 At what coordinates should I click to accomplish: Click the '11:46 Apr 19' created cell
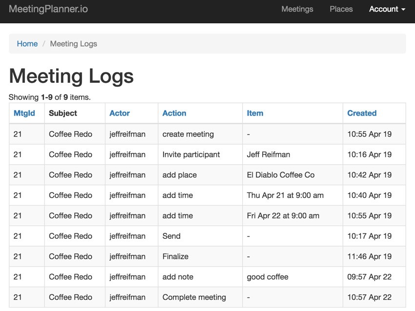(374, 256)
